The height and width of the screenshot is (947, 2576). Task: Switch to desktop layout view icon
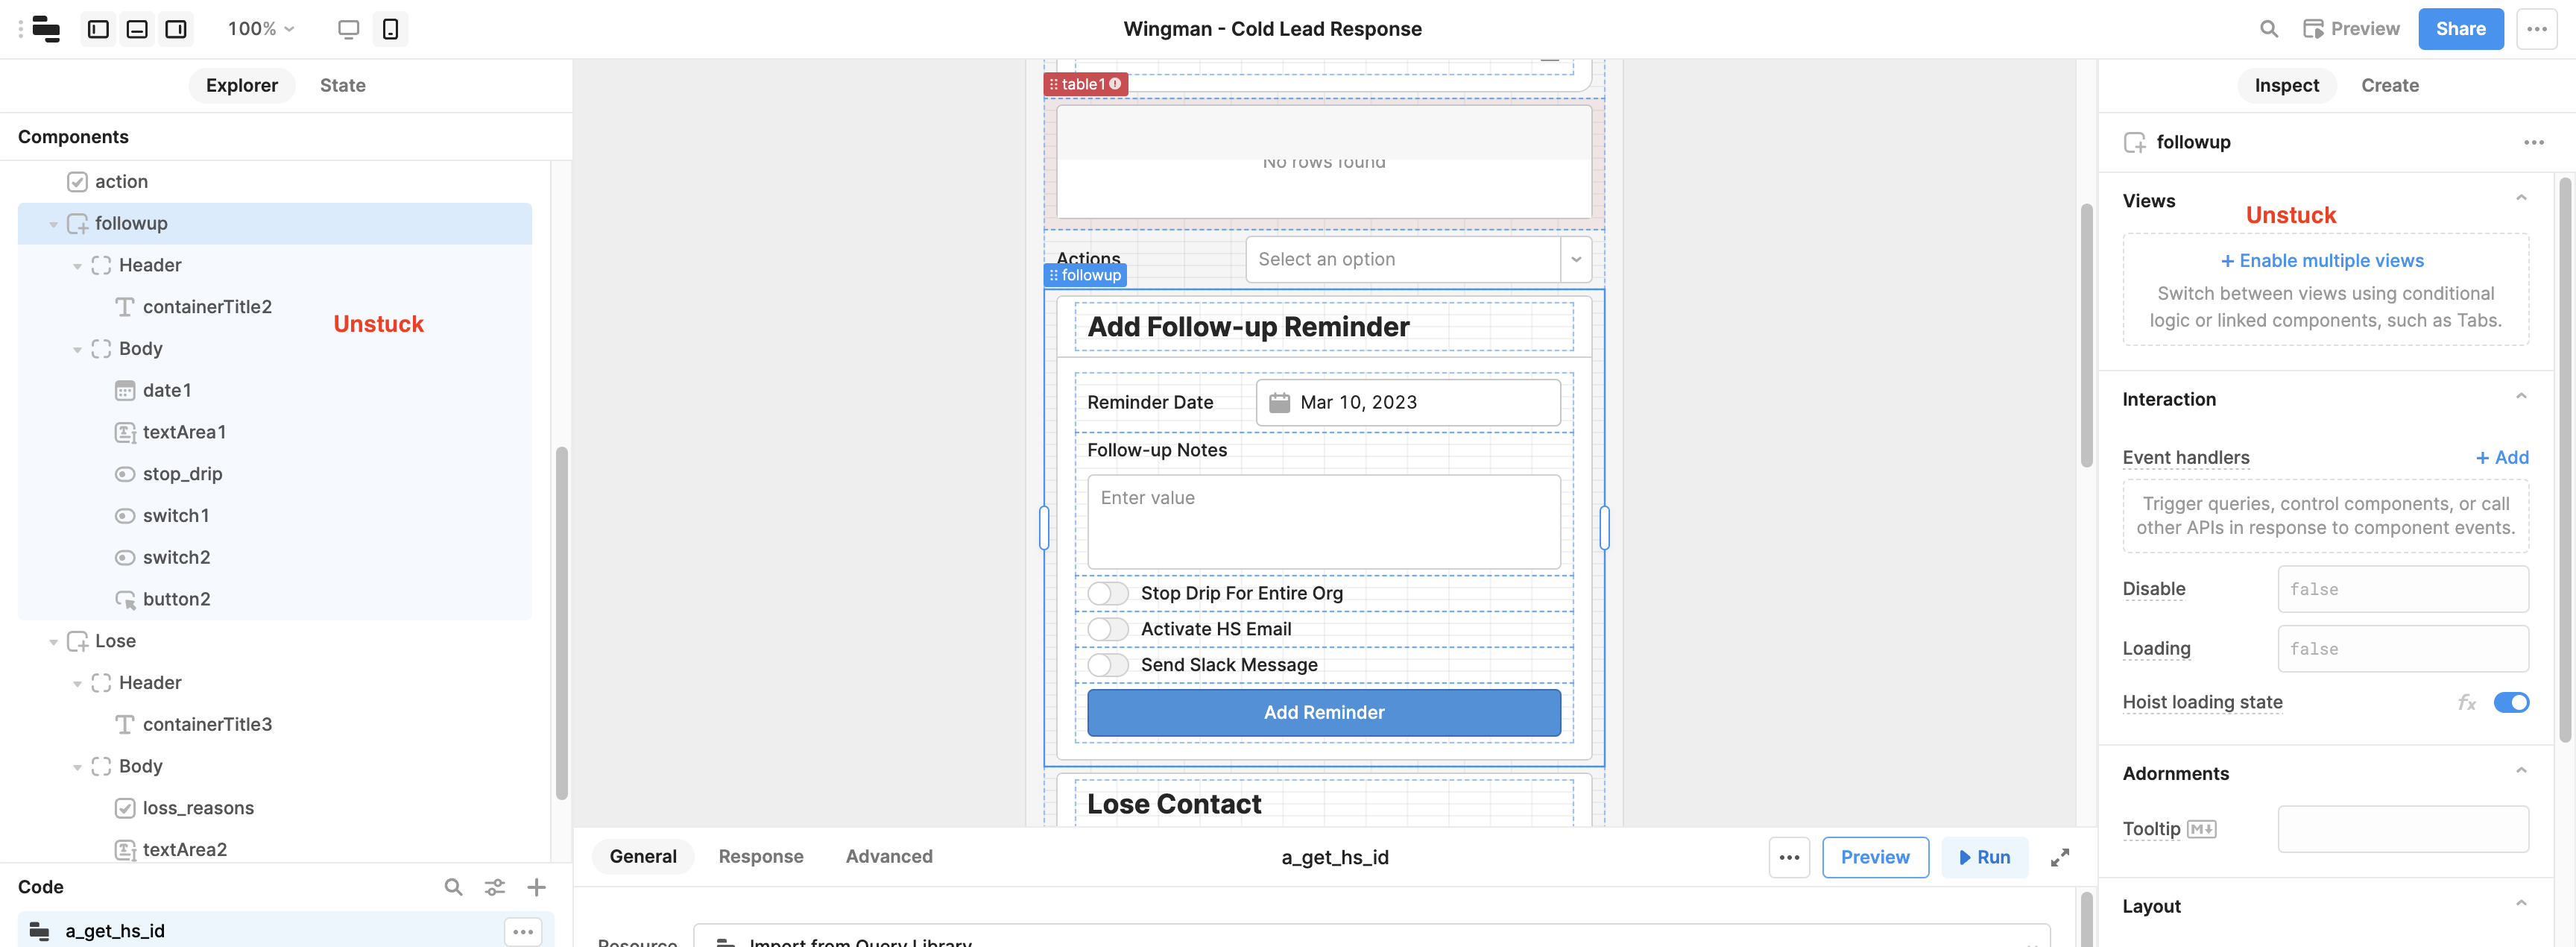[348, 29]
